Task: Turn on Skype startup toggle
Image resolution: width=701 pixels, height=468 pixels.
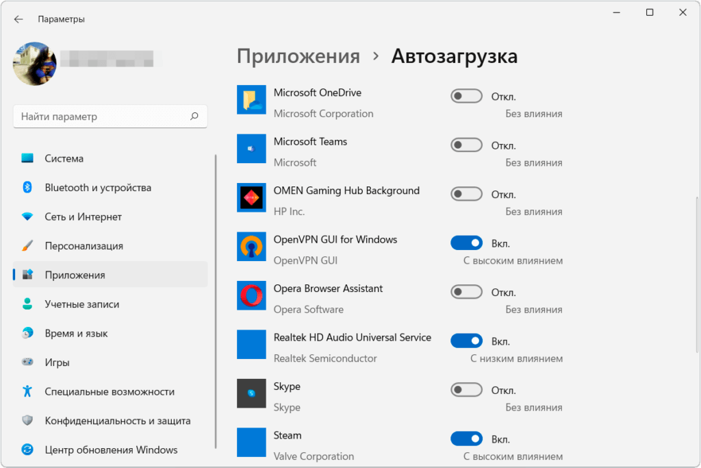Action: 466,390
